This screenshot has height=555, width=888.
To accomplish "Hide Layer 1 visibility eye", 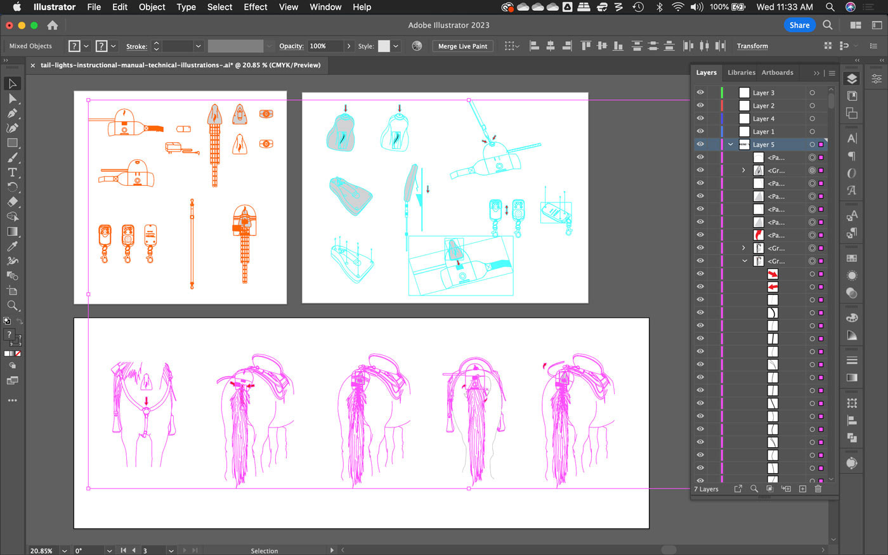I will (x=700, y=131).
